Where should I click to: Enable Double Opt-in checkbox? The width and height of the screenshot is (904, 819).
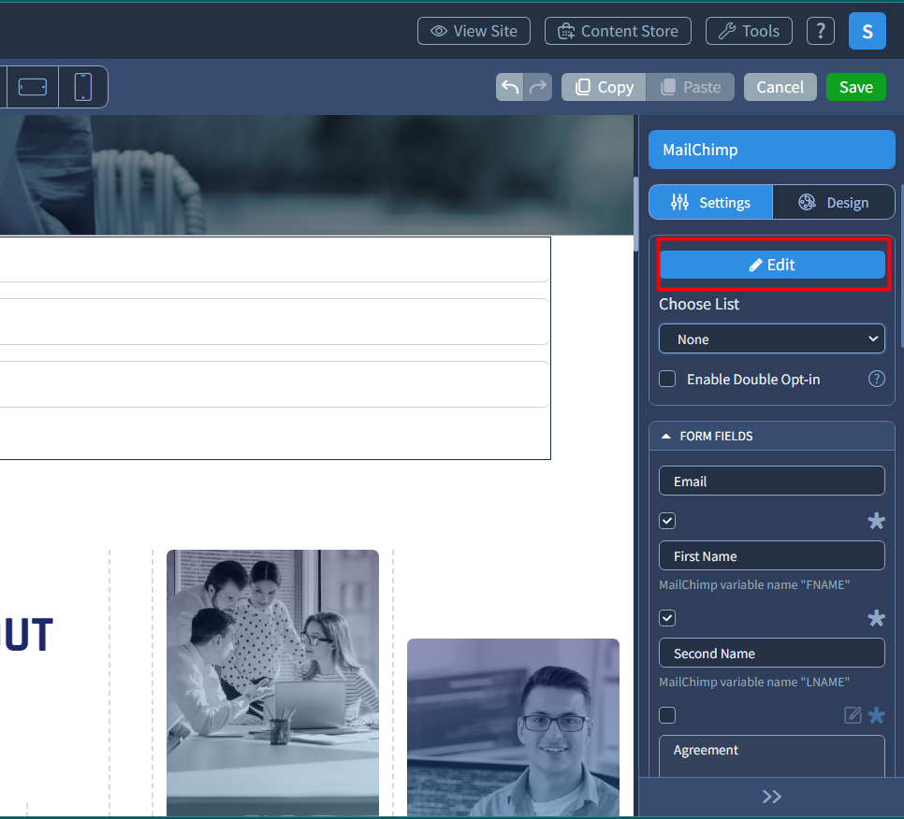[667, 379]
